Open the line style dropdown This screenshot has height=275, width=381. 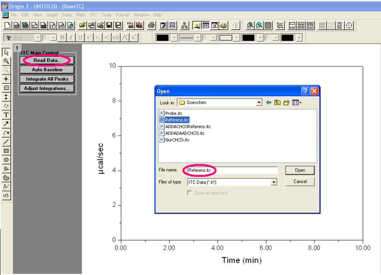[x=198, y=38]
